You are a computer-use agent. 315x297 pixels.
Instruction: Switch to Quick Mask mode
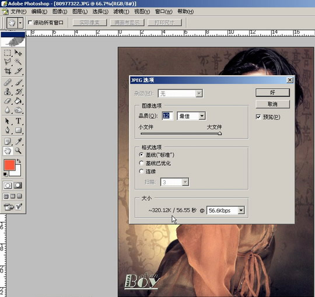tap(18, 186)
